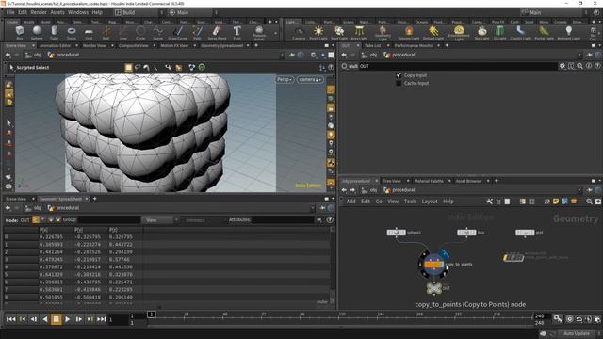Screen dimensions: 603x339
Task: Switch to the Render View tab
Action: coord(94,46)
